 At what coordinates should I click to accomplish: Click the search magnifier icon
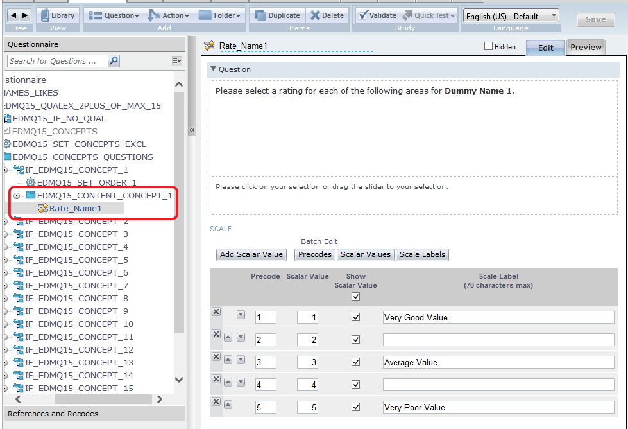[114, 61]
